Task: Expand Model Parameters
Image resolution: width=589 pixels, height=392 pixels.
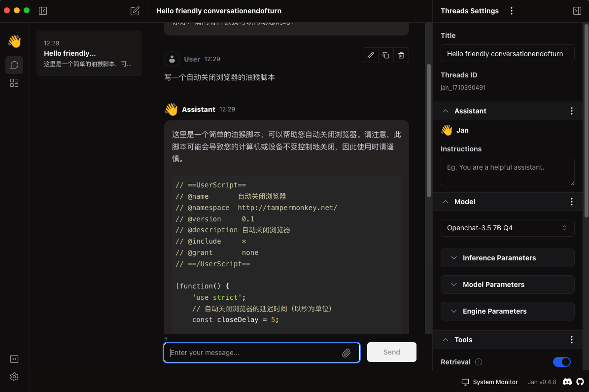Action: (x=507, y=285)
